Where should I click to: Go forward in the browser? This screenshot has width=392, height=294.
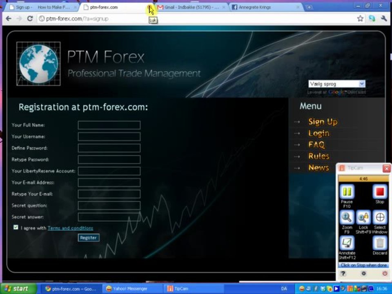19,18
